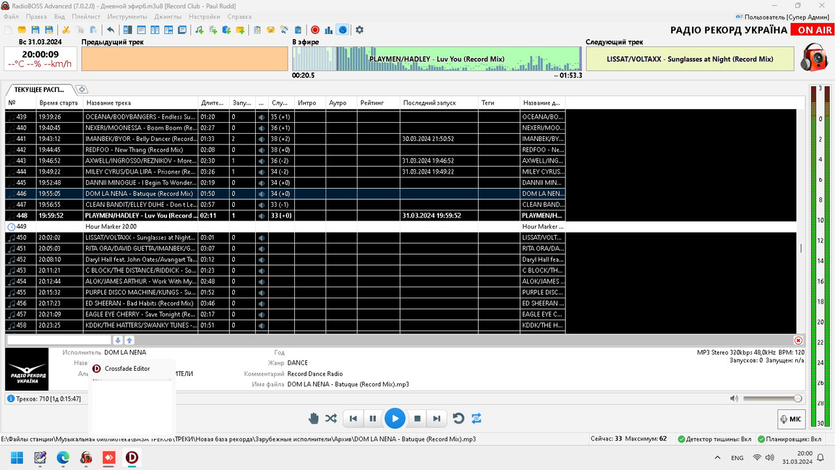This screenshot has width=835, height=470.
Task: Adjust the volume slider at bottom right
Action: tap(773, 398)
